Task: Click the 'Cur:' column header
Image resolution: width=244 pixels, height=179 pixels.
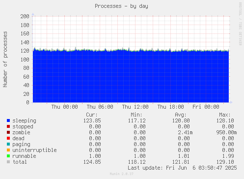Action: [x=92, y=115]
